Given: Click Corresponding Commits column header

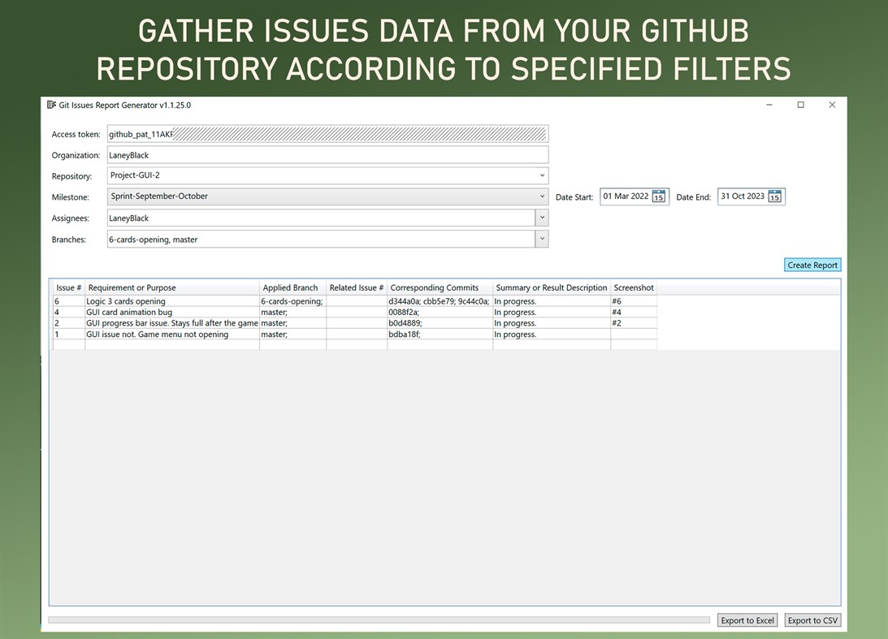Looking at the screenshot, I should coord(440,287).
